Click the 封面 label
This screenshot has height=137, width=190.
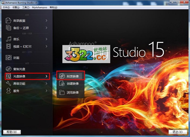[x=16, y=58]
